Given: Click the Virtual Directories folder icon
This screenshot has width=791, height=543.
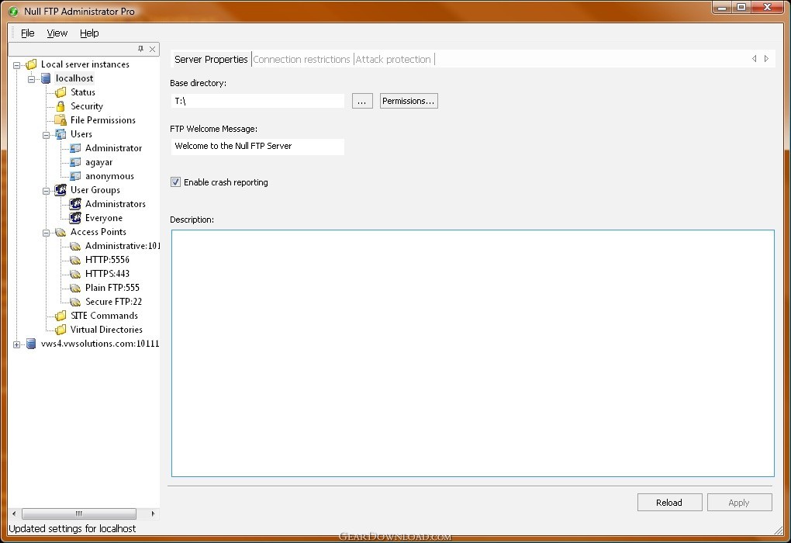Looking at the screenshot, I should (60, 330).
